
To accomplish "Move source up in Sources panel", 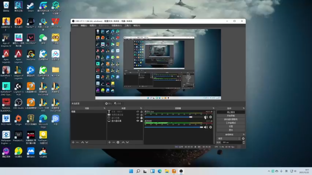I will click(123, 142).
